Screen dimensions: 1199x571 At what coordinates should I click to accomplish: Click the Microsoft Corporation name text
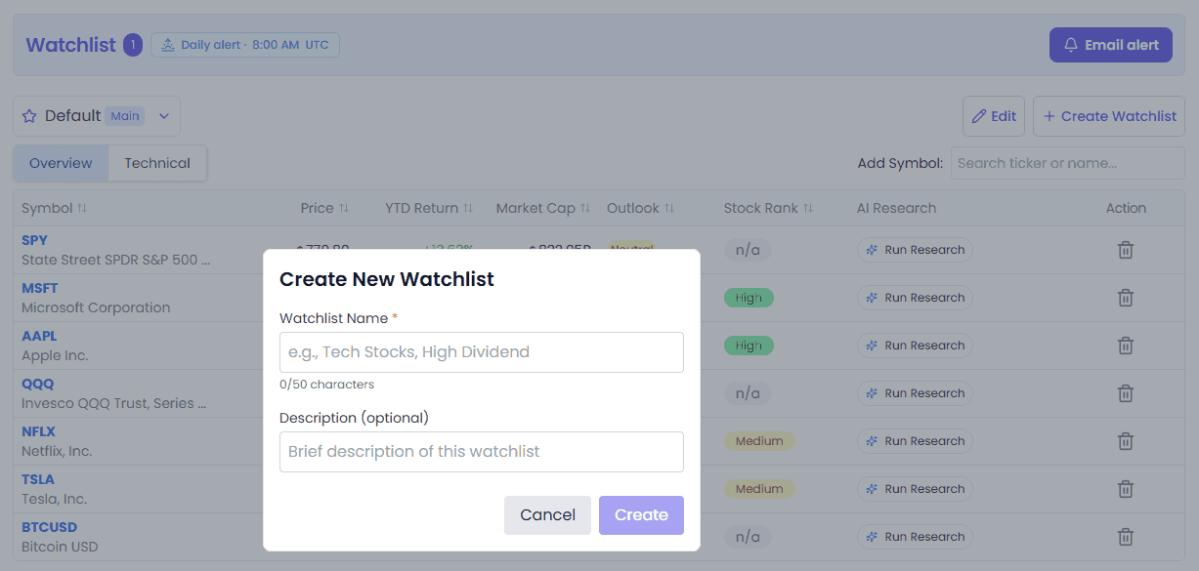click(x=96, y=307)
